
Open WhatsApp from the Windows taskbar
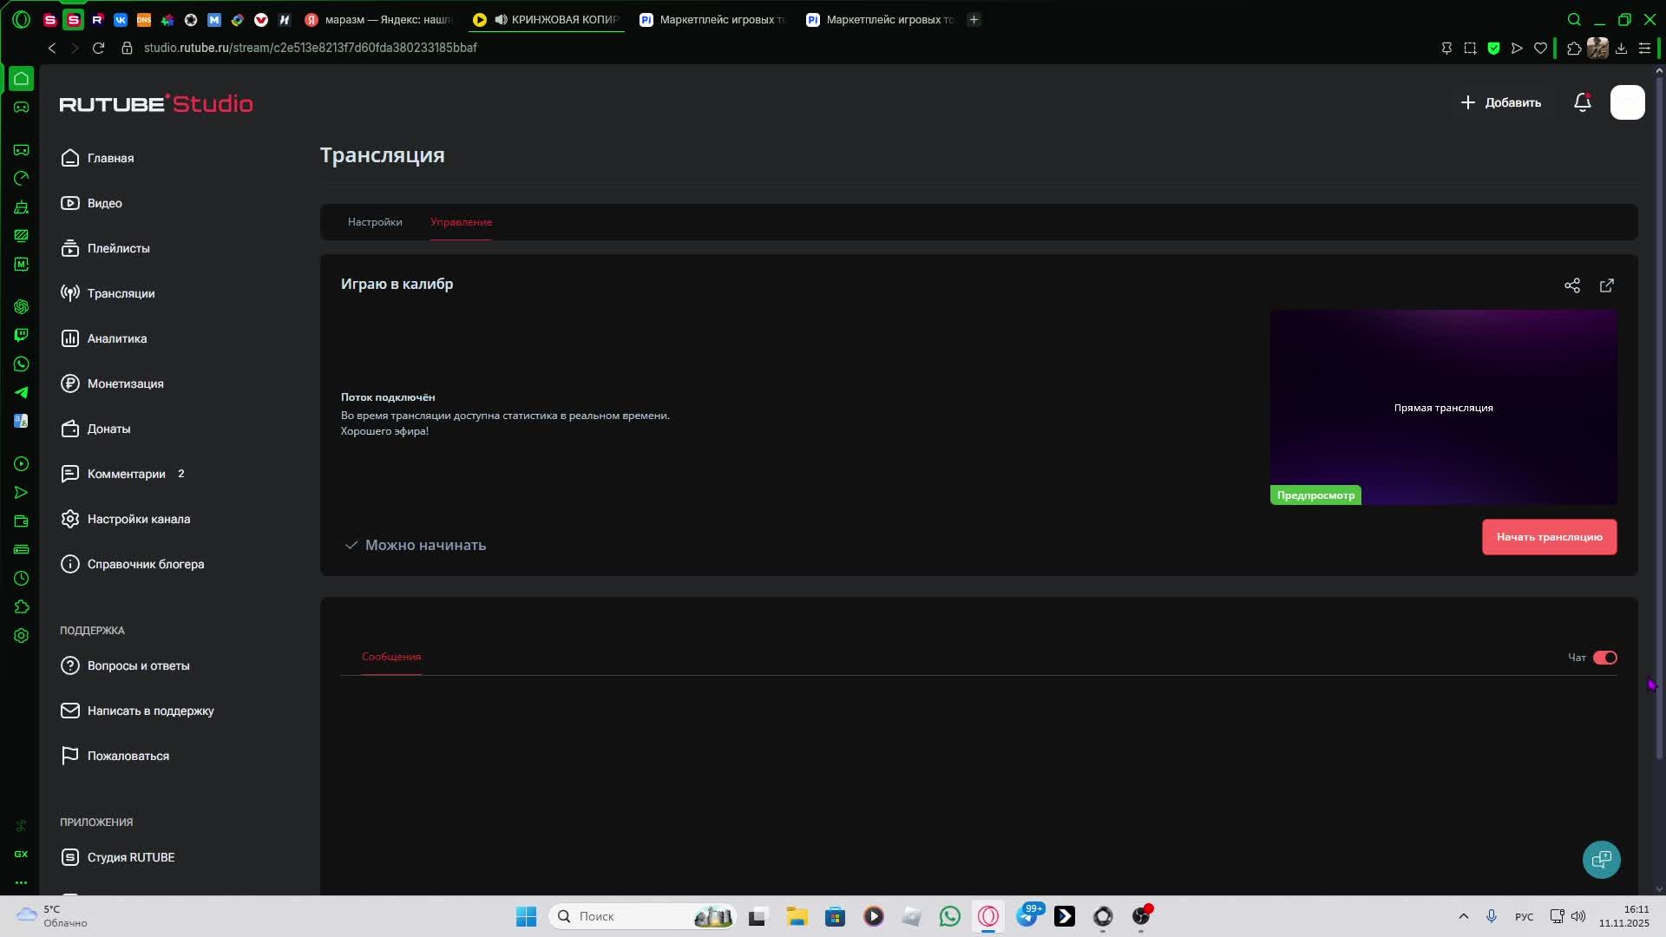tap(949, 916)
